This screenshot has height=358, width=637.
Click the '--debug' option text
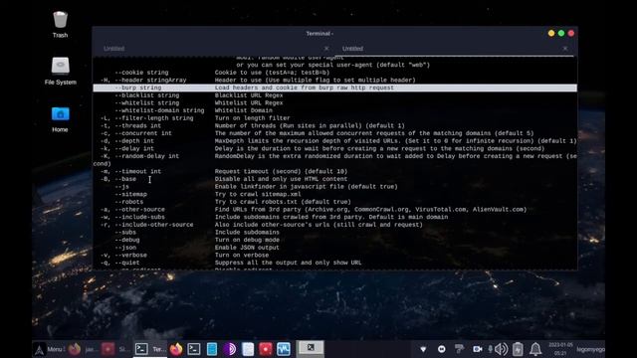[126, 240]
